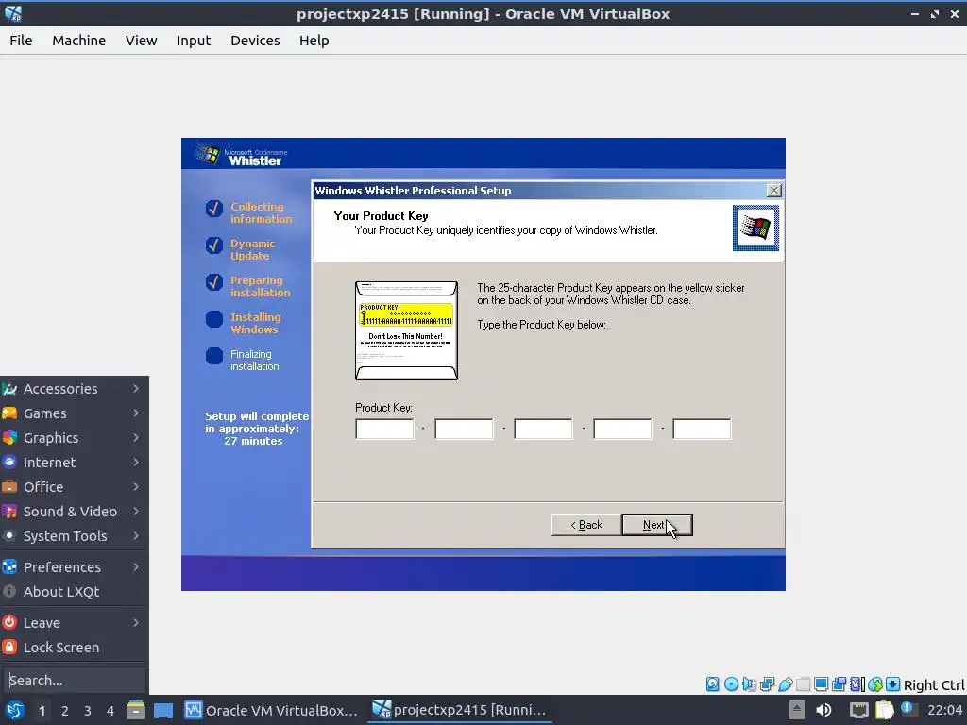
Task: Focus the third Product Key field
Action: (x=543, y=429)
